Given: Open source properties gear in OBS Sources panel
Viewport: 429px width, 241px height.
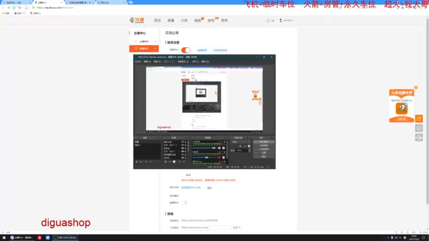Looking at the screenshot, I should pyautogui.click(x=174, y=162).
